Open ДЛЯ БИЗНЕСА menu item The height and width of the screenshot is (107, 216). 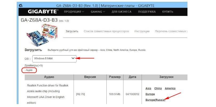click(122, 12)
